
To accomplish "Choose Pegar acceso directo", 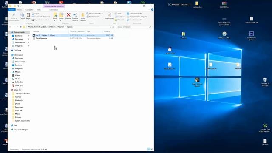I will pyautogui.click(x=41, y=20).
